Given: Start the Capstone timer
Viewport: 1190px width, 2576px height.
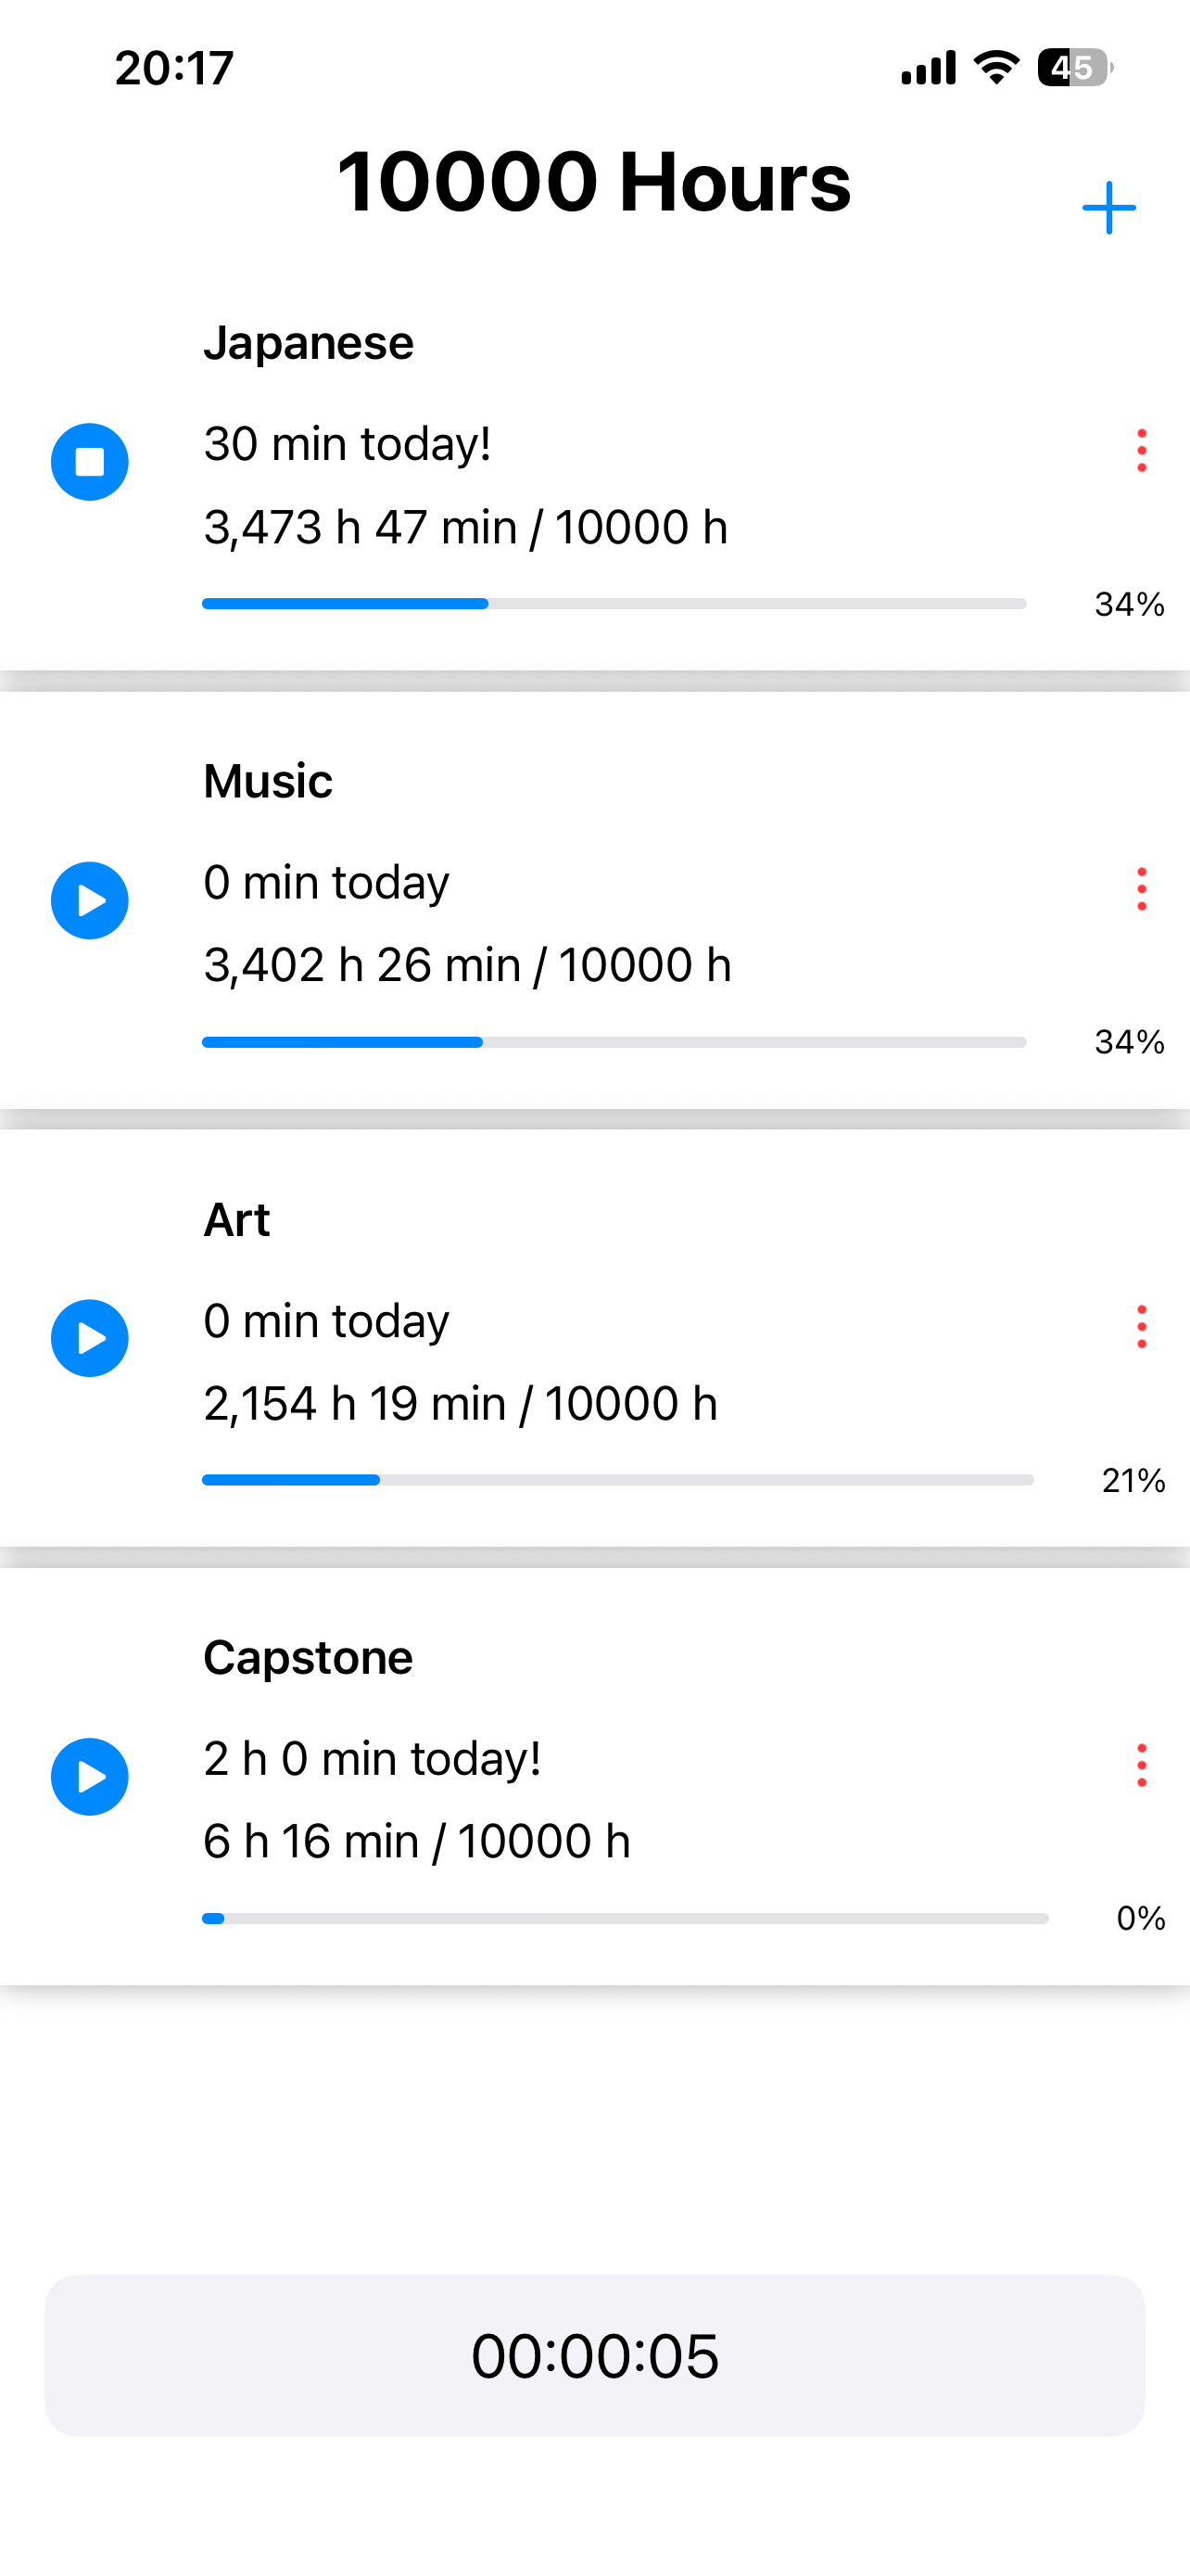Looking at the screenshot, I should pos(90,1776).
